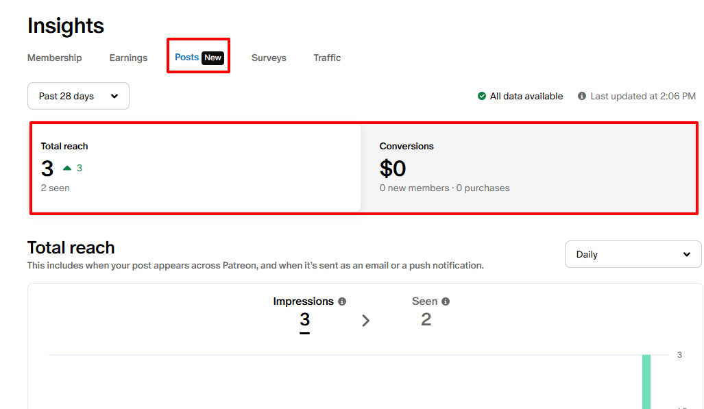
Task: Click the info icon next to Impressions
Action: coord(342,301)
